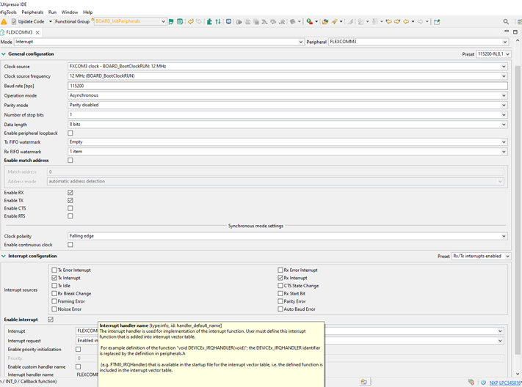This screenshot has height=387, width=522.
Task: Open the Clock source dropdown
Action: [288, 67]
